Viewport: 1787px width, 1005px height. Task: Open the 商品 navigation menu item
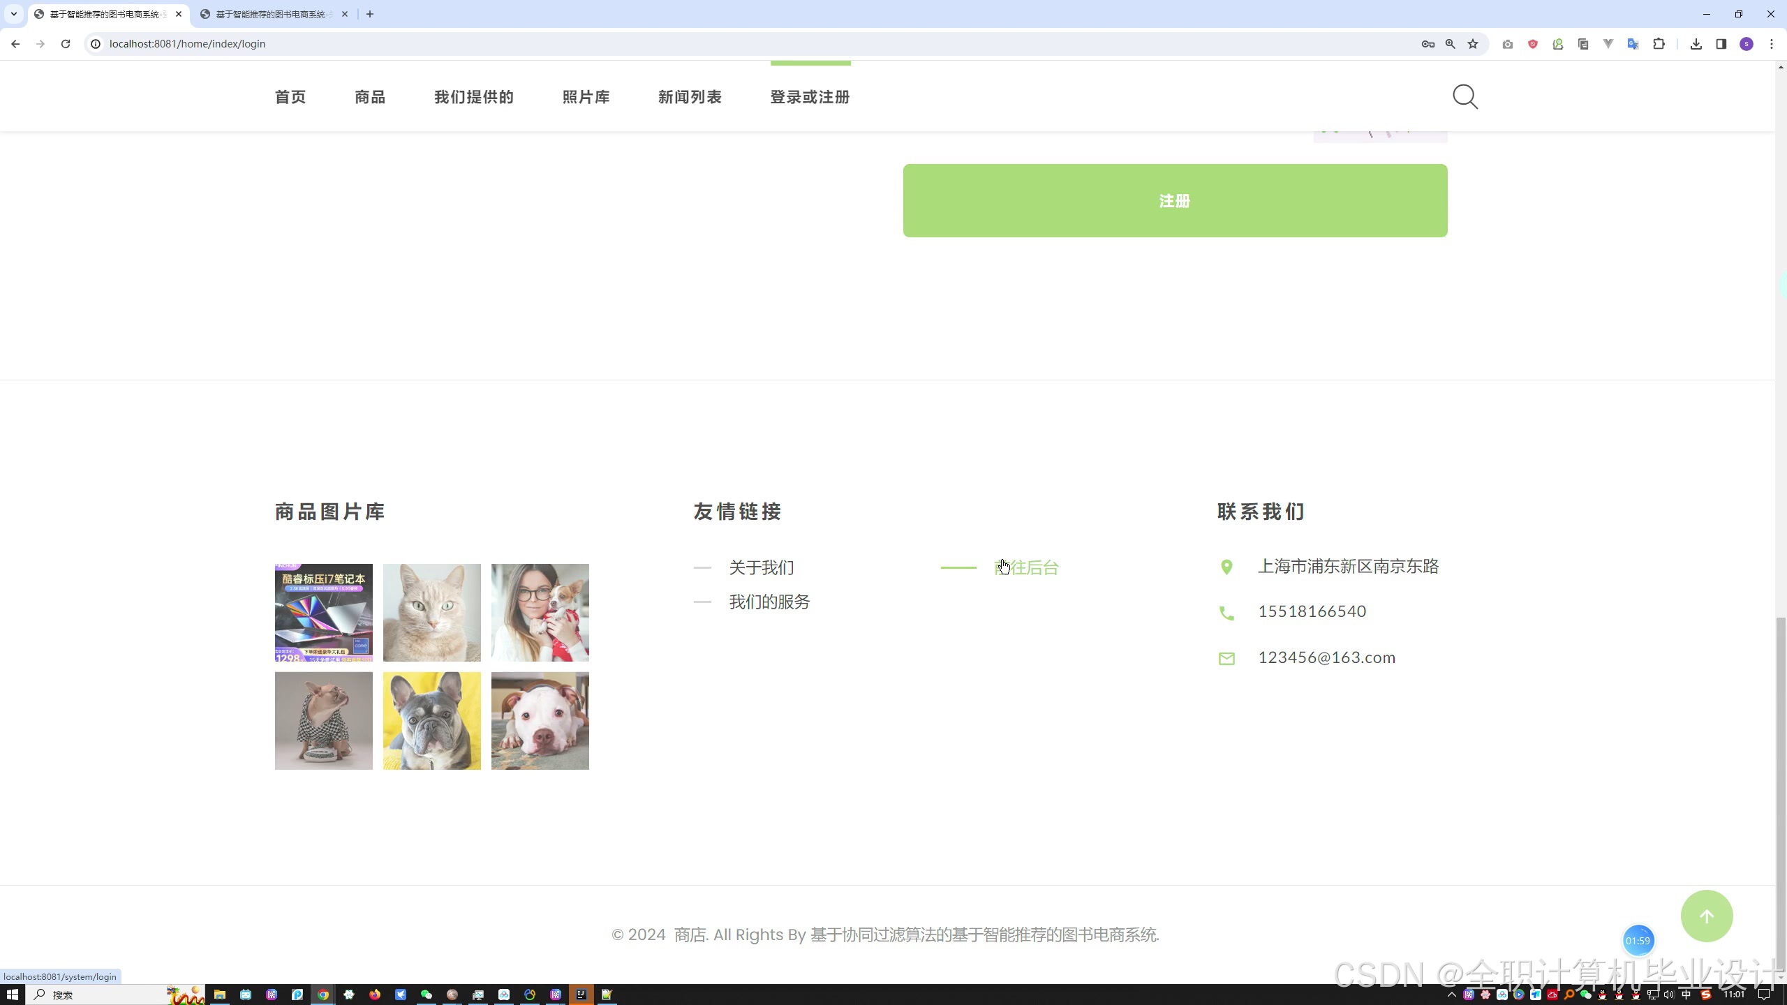[370, 97]
